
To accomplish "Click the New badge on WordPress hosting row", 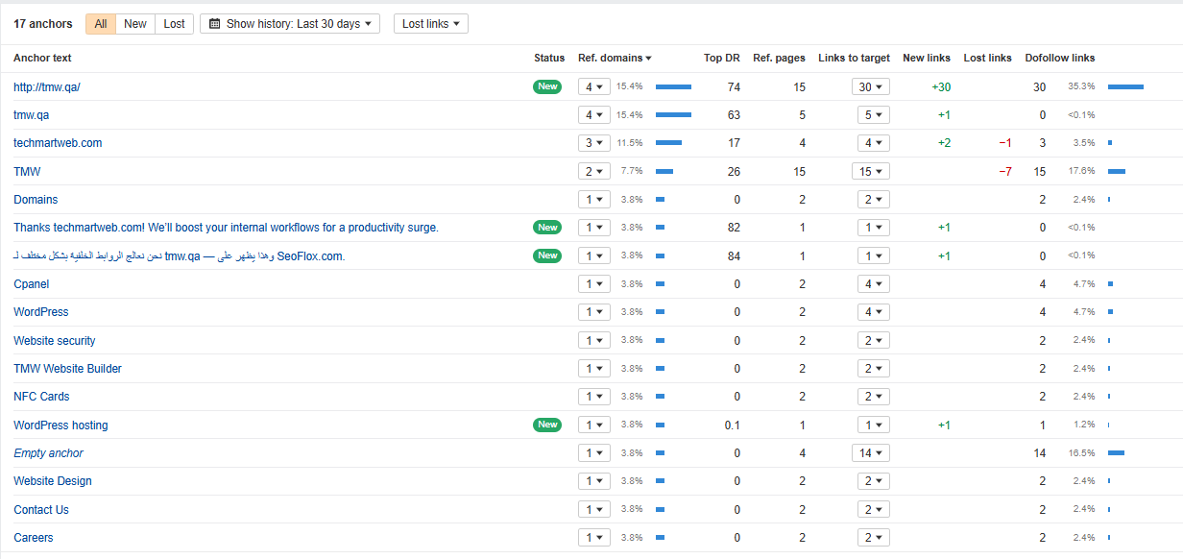I will pos(547,425).
